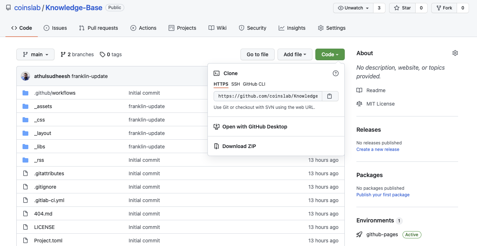Click the terminal icon next to Clone
The height and width of the screenshot is (246, 477).
click(217, 73)
